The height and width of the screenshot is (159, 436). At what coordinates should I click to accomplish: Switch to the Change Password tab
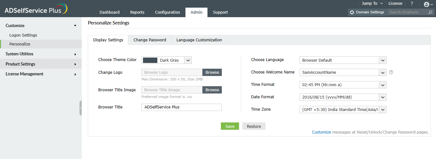(150, 40)
